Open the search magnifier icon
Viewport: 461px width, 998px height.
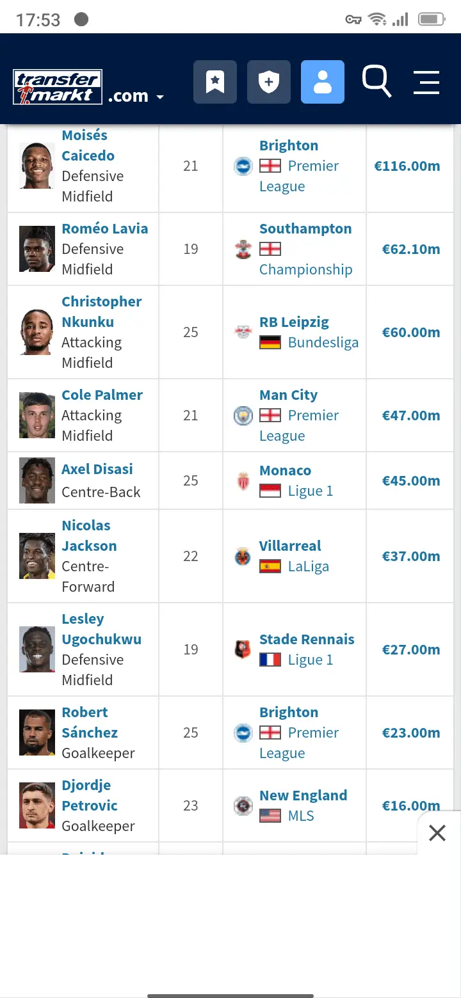tap(376, 81)
